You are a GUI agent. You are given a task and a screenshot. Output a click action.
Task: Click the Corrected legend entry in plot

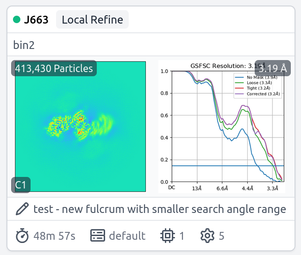click(260, 94)
